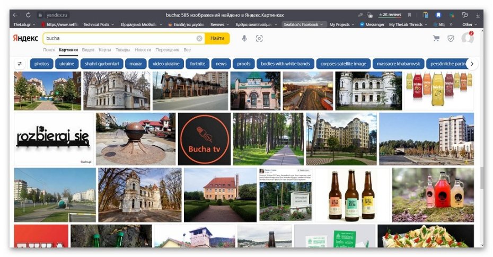Open the user profile avatar with notification badge
The width and height of the screenshot is (493, 257).
point(467,38)
